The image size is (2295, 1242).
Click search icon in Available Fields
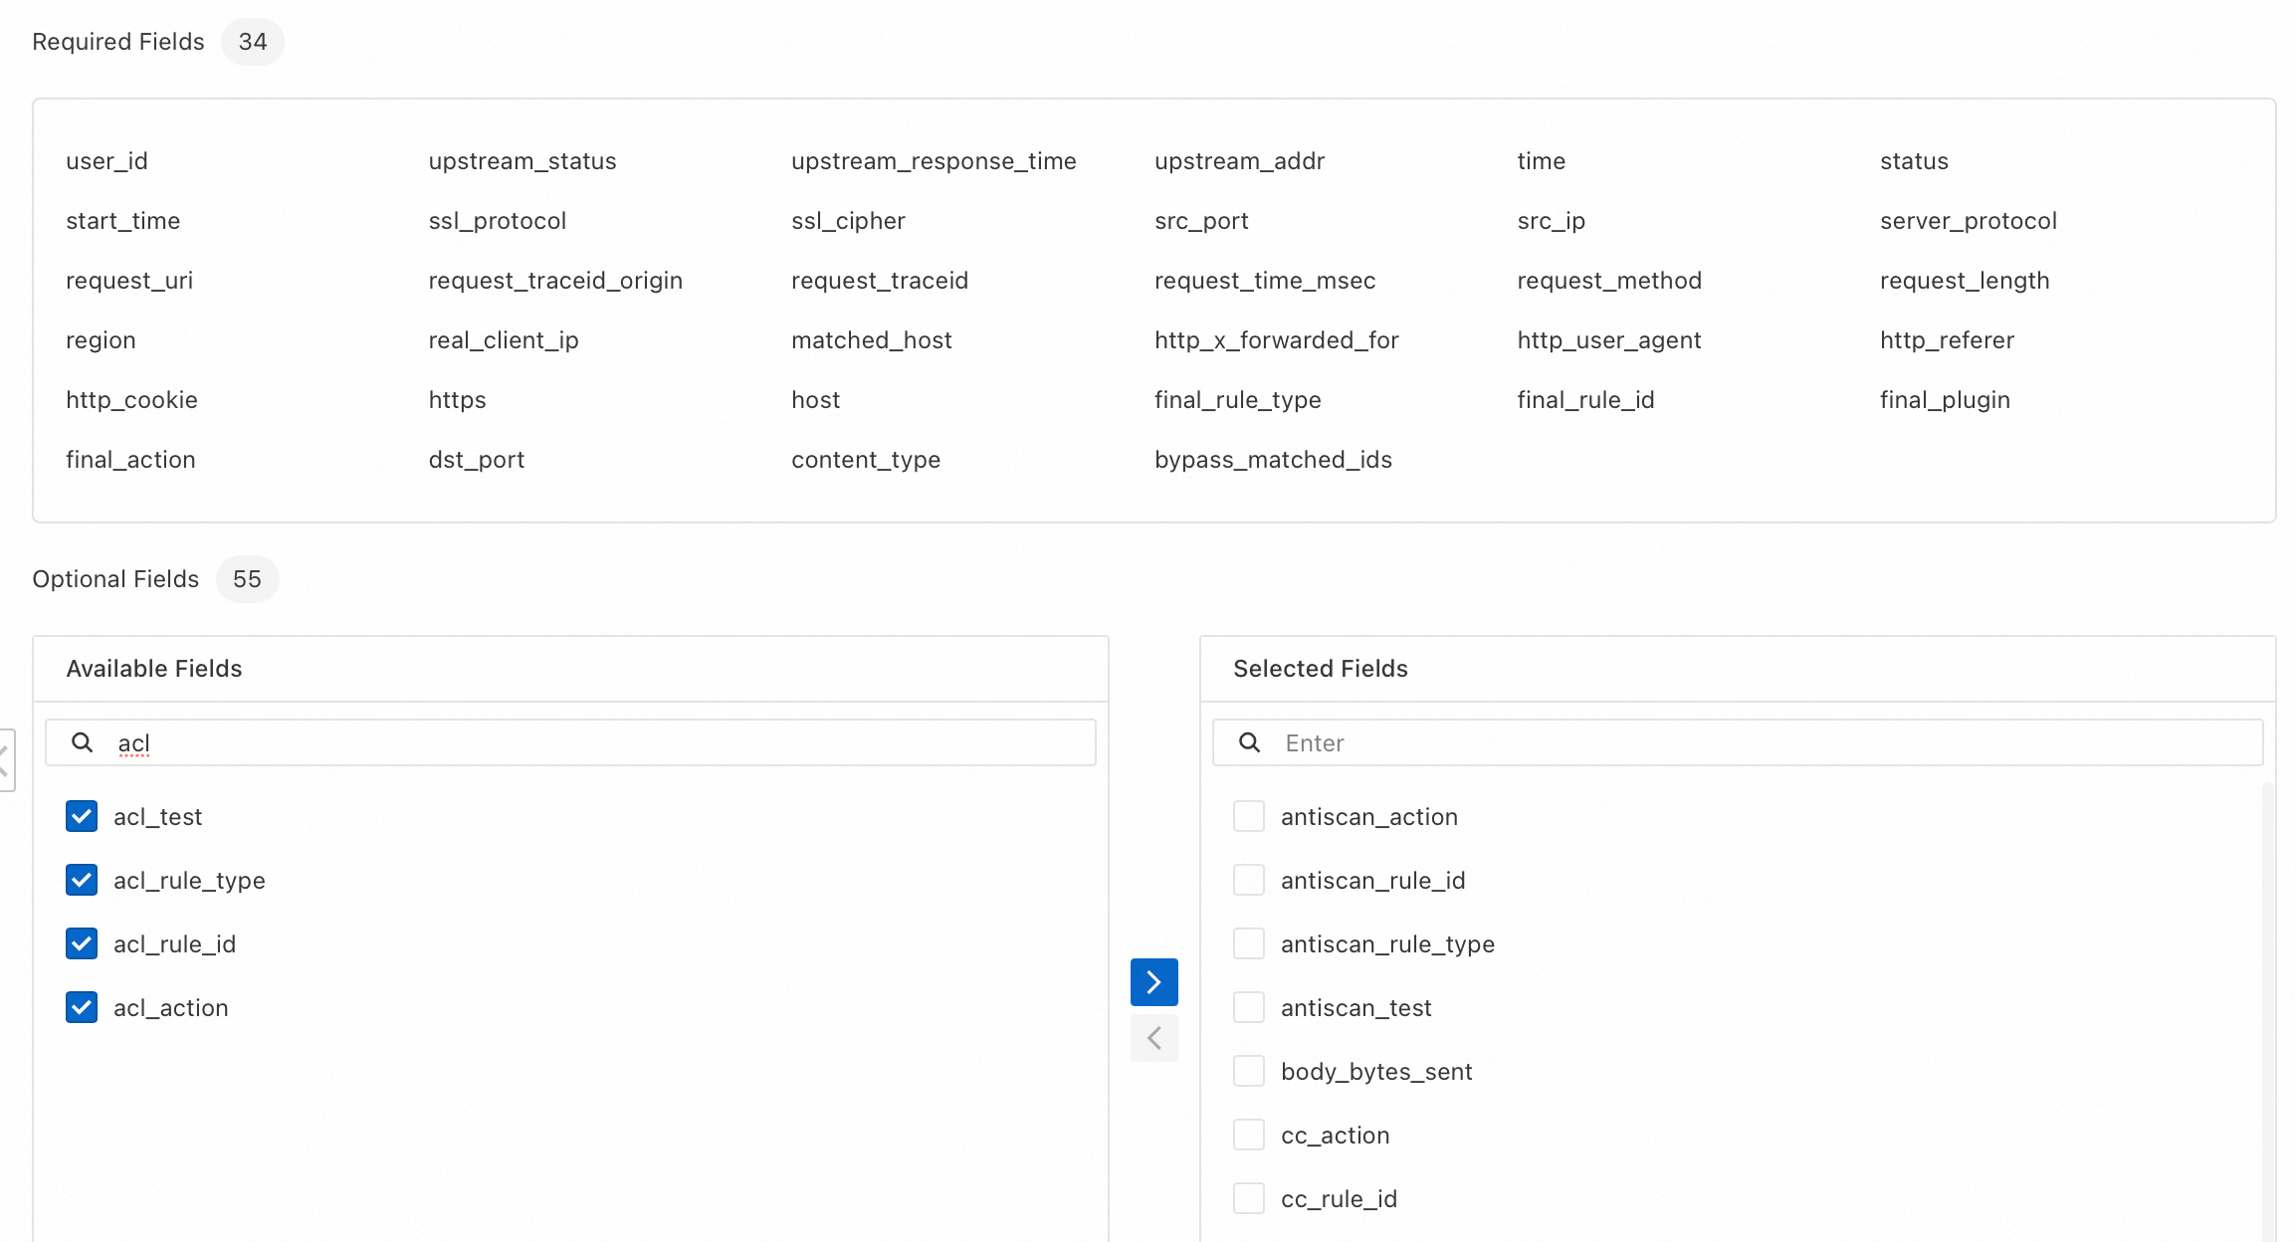pyautogui.click(x=83, y=742)
